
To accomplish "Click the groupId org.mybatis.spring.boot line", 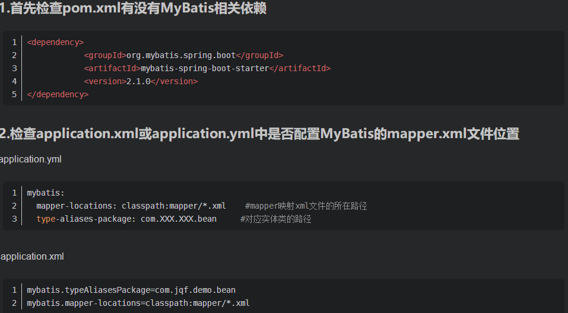I will pos(183,55).
